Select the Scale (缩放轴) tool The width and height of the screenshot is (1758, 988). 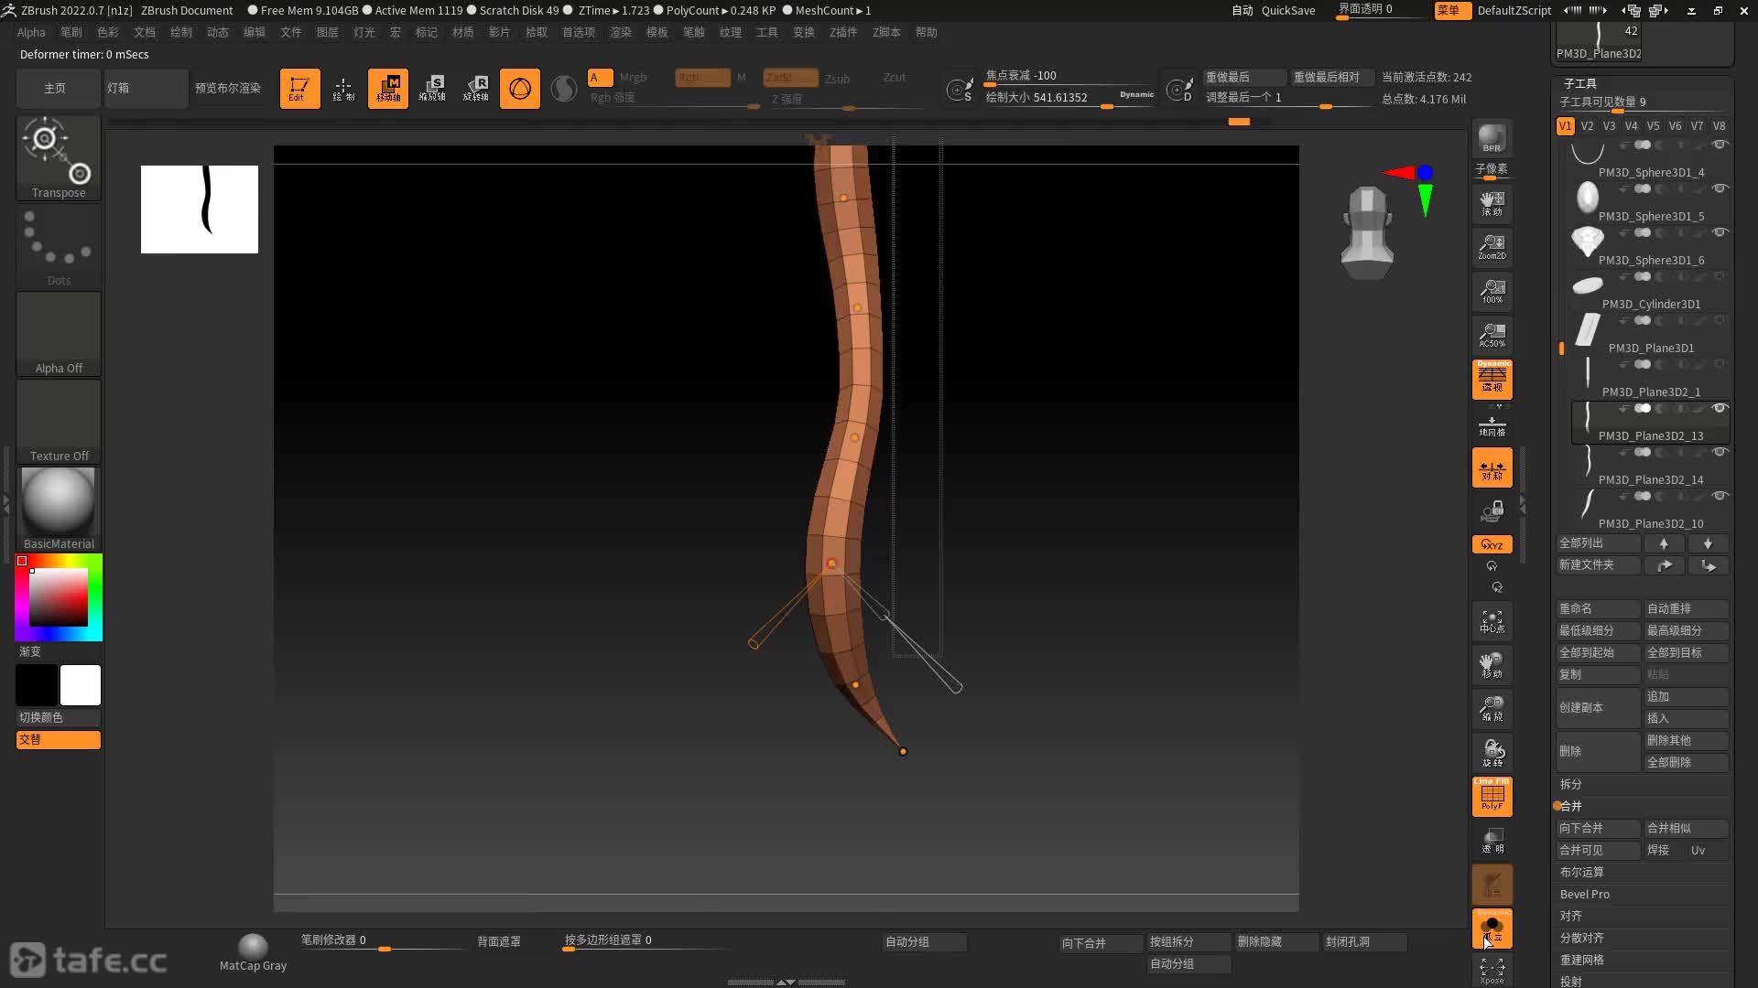(x=431, y=89)
